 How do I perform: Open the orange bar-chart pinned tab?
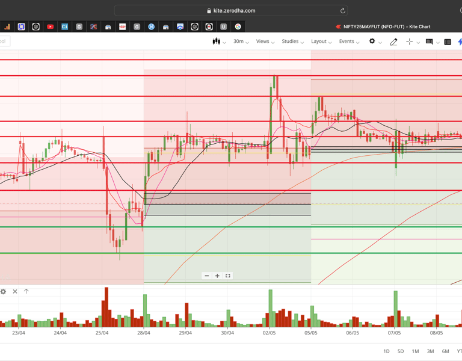[x=7, y=27]
